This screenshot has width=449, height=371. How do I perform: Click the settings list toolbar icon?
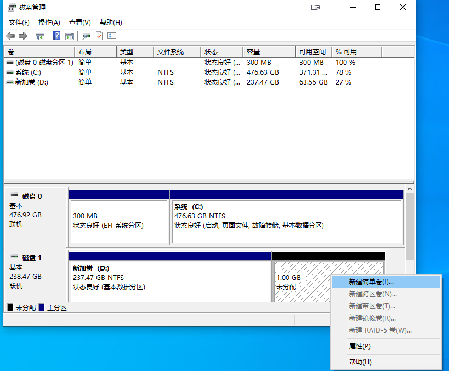(x=112, y=36)
